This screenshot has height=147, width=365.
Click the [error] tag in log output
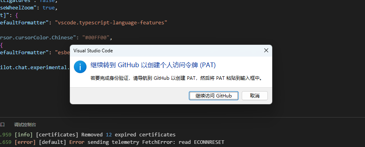click(25, 142)
